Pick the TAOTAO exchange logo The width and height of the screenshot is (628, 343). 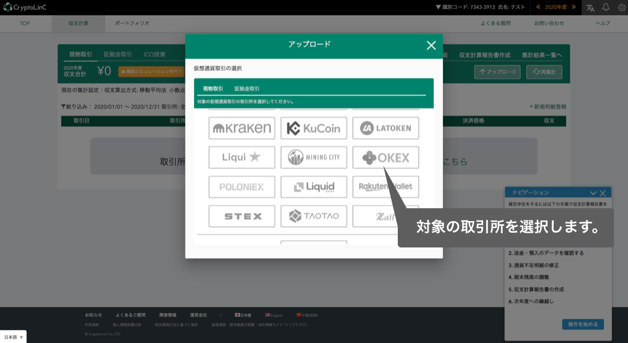(x=314, y=216)
